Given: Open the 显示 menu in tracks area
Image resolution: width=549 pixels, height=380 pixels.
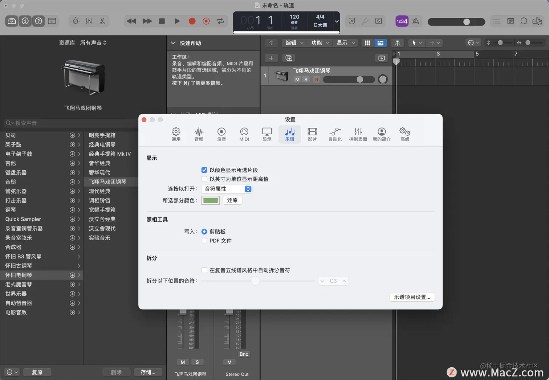Looking at the screenshot, I should click(345, 43).
